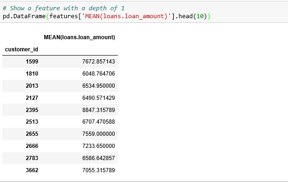The width and height of the screenshot is (288, 182).
Task: Click the MEAN(loans.loan_amount) column header
Action: point(79,37)
